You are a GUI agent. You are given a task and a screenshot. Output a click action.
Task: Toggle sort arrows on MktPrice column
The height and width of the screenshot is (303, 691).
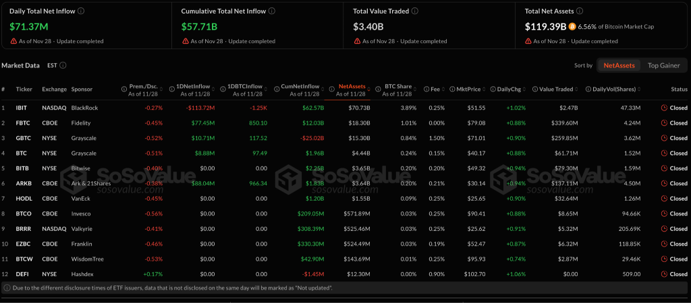[x=484, y=90]
